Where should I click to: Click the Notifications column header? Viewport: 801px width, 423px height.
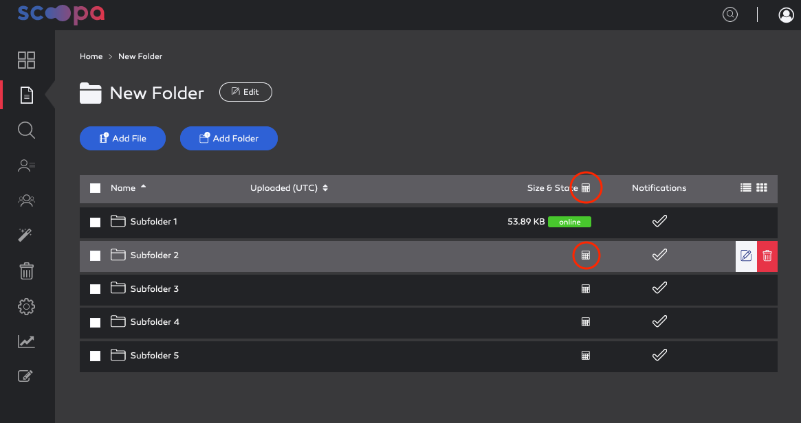click(659, 187)
